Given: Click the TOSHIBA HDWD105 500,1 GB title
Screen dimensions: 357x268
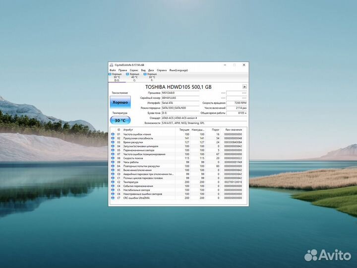Looking at the screenshot, I should (178, 87).
